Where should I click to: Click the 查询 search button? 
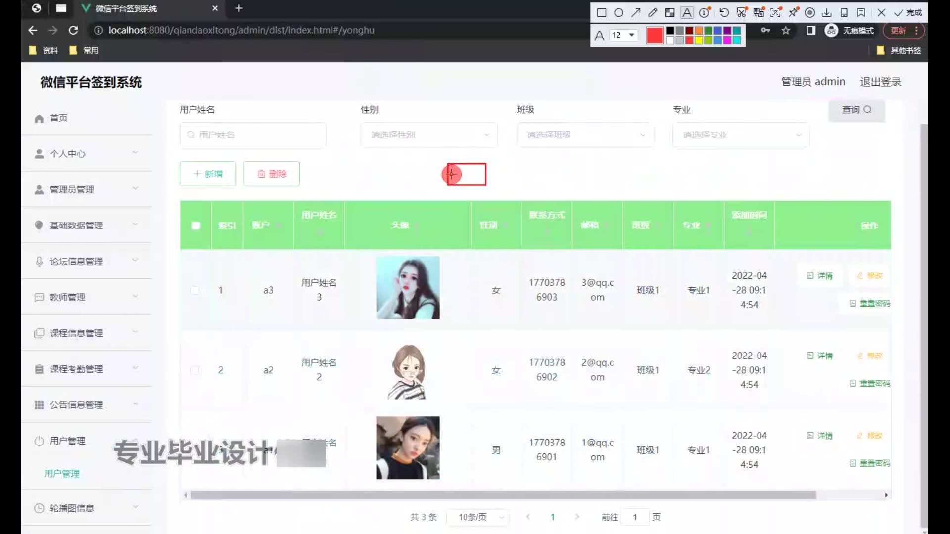[856, 110]
